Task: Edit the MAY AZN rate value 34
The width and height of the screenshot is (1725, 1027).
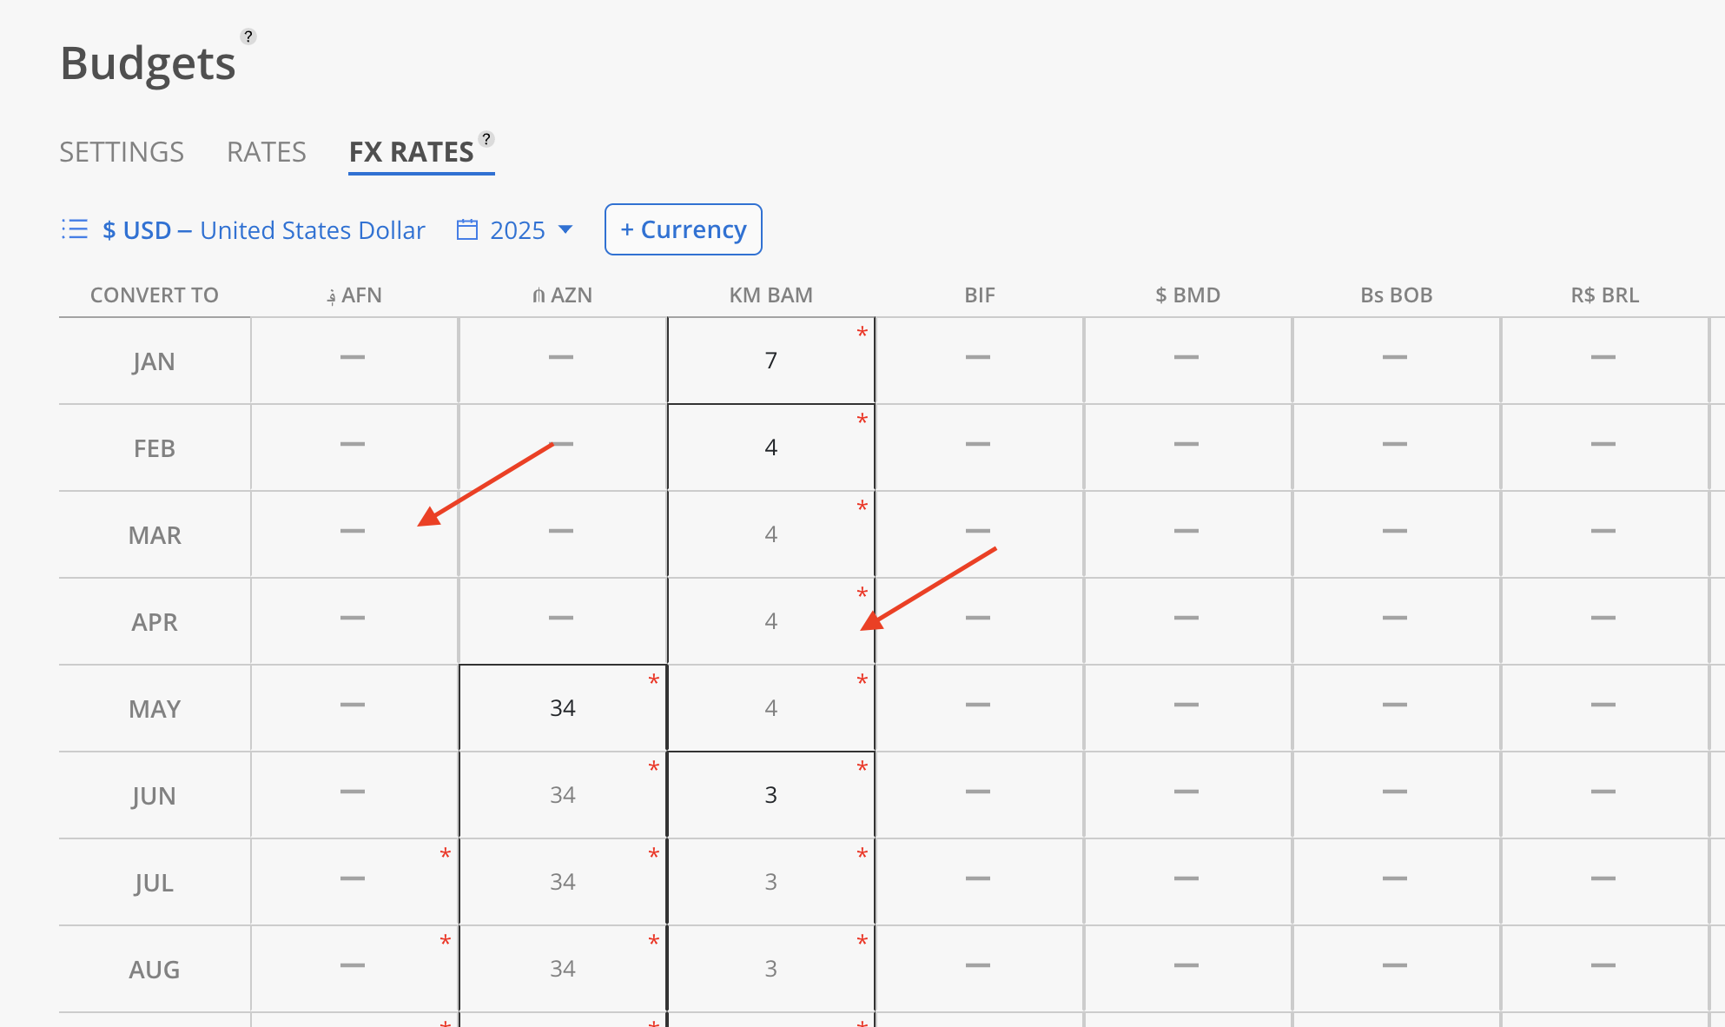Action: tap(562, 708)
